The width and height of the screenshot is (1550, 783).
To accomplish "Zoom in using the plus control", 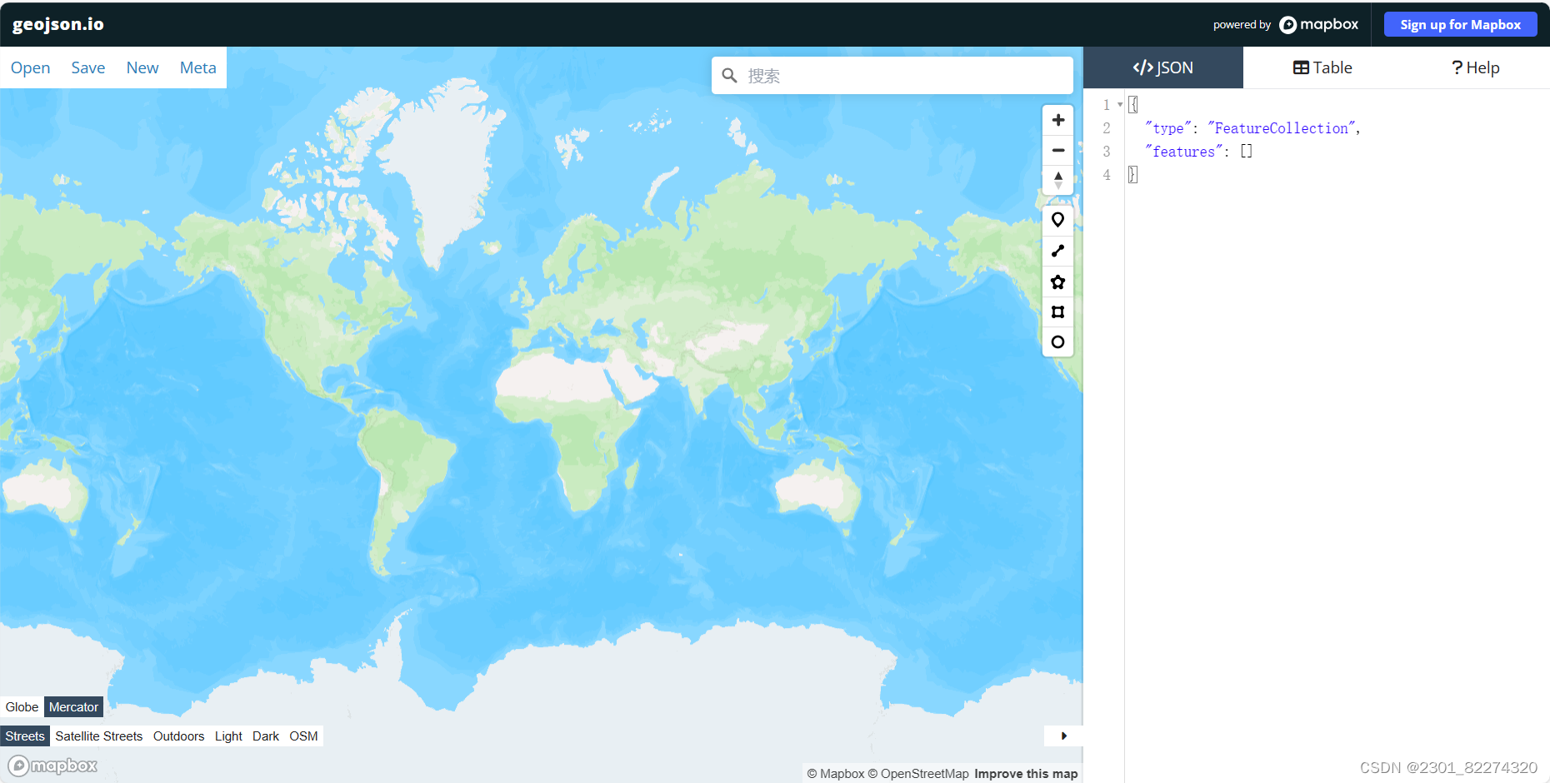I will coord(1057,119).
